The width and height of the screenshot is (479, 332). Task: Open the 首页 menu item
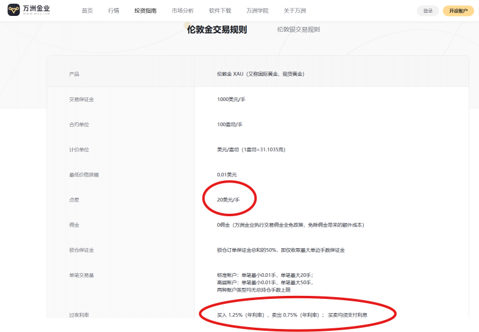88,10
